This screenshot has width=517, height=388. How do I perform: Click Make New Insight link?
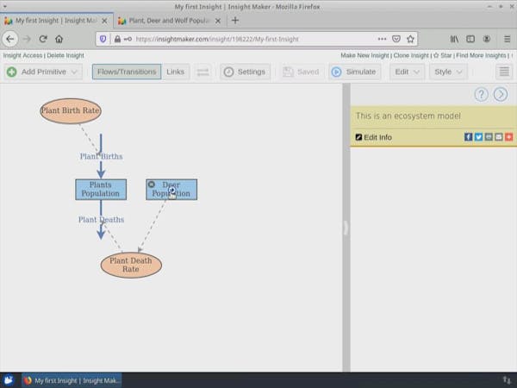point(365,55)
